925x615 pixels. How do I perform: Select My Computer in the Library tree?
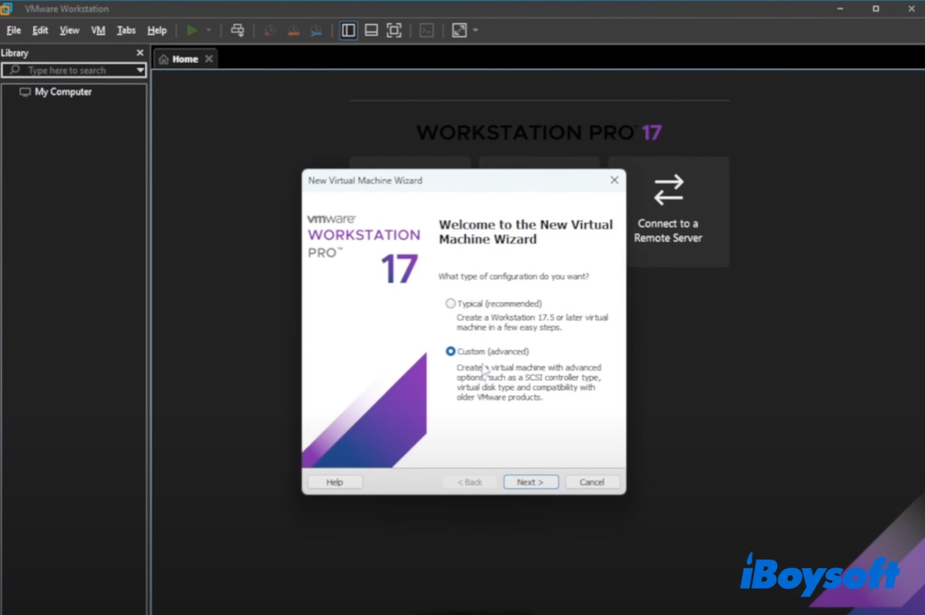[x=62, y=92]
